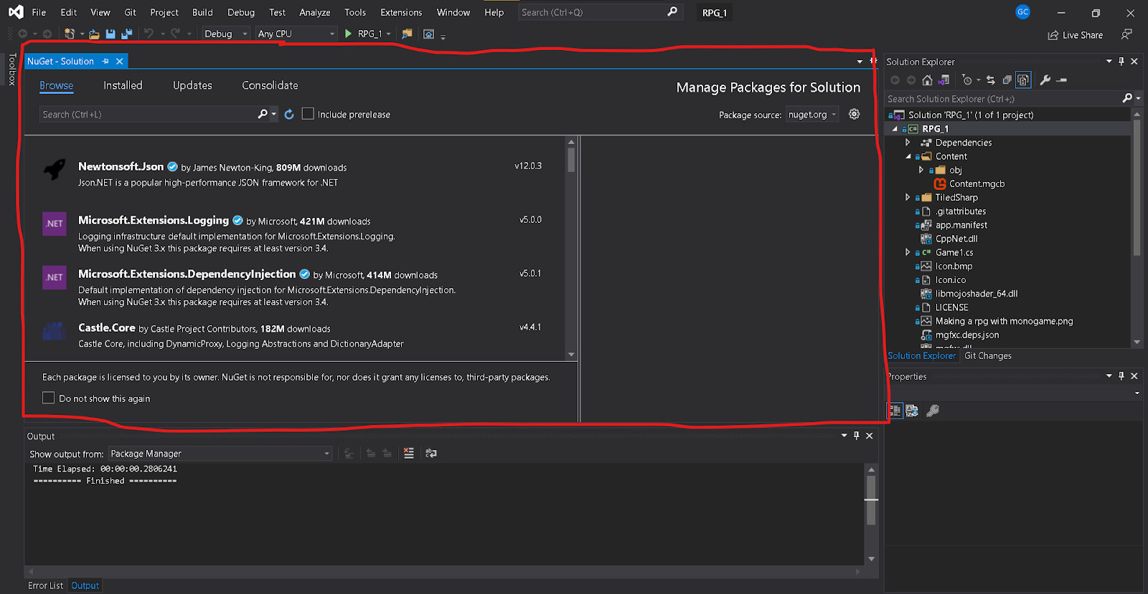Expand the obj folder
1148x594 pixels.
coord(921,170)
